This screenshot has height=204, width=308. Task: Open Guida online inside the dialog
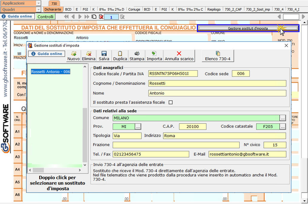[47, 54]
